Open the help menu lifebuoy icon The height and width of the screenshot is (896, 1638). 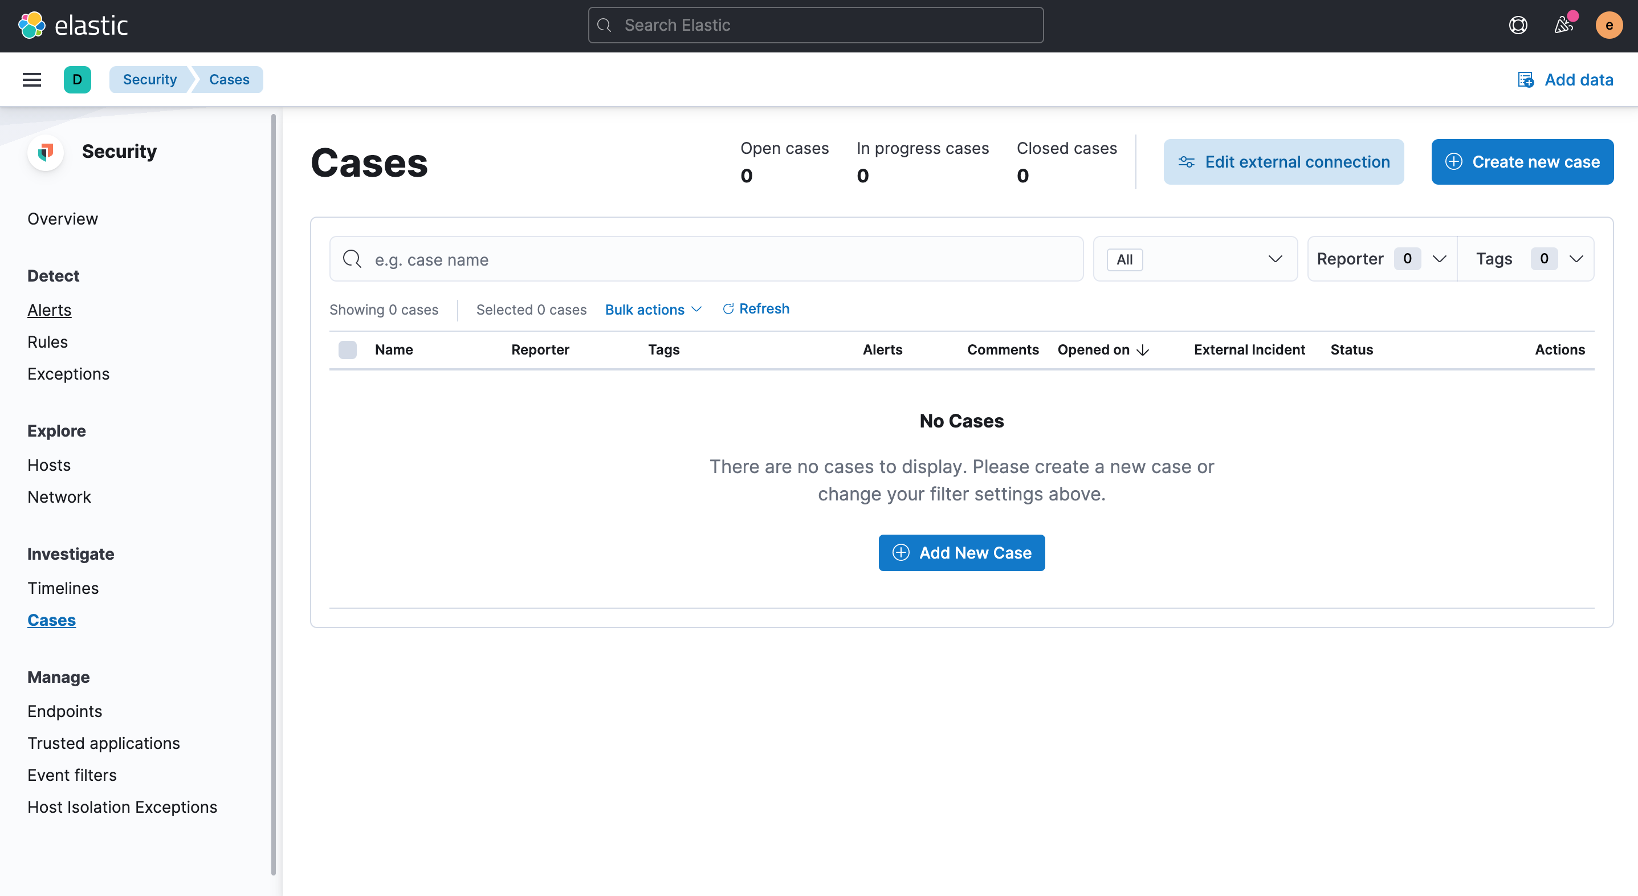point(1518,26)
